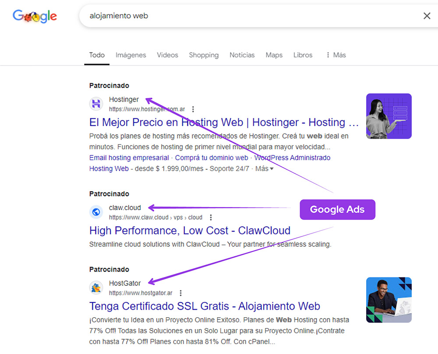The height and width of the screenshot is (354, 438).
Task: Open 'El Mejor Precio en Hosting Web' result
Action: click(x=224, y=123)
